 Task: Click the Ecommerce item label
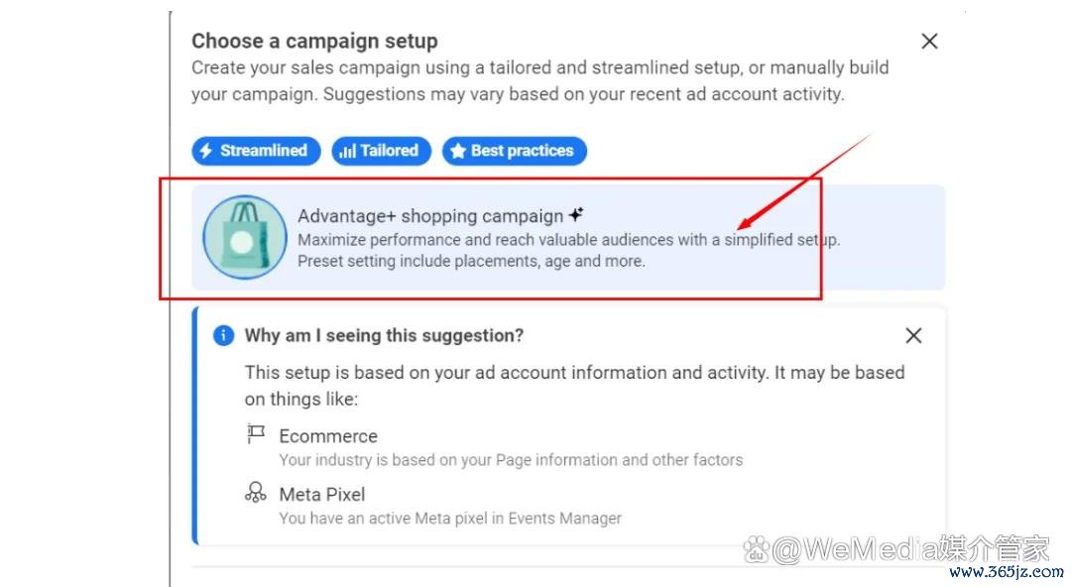point(328,436)
